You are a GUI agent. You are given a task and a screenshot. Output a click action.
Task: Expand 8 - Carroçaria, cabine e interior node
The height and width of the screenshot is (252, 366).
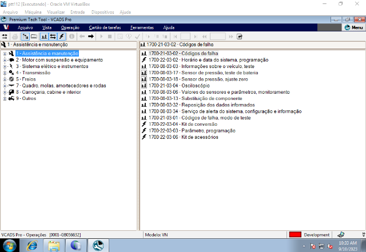pos(5,92)
